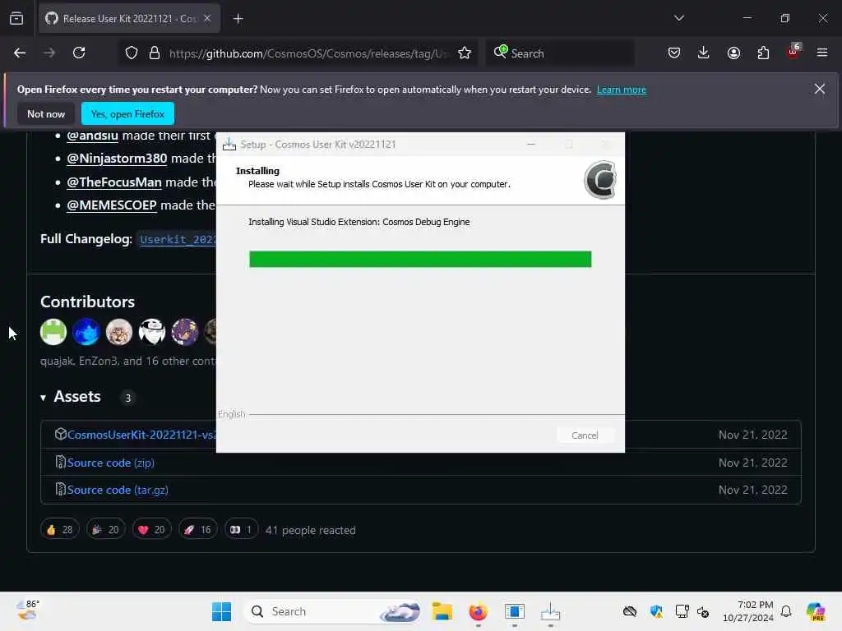
Task: Click the Firefox Search box
Action: point(559,53)
